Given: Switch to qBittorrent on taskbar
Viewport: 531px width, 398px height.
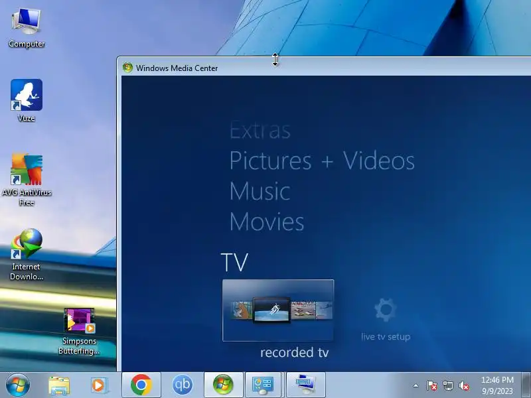Looking at the screenshot, I should click(182, 385).
